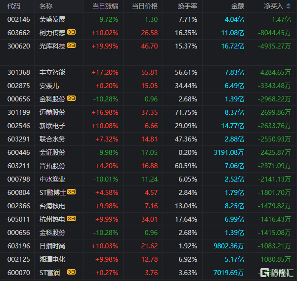The height and width of the screenshot is (281, 297).
Task: Click the net buy value -8044.45万
Action: [x=274, y=33]
